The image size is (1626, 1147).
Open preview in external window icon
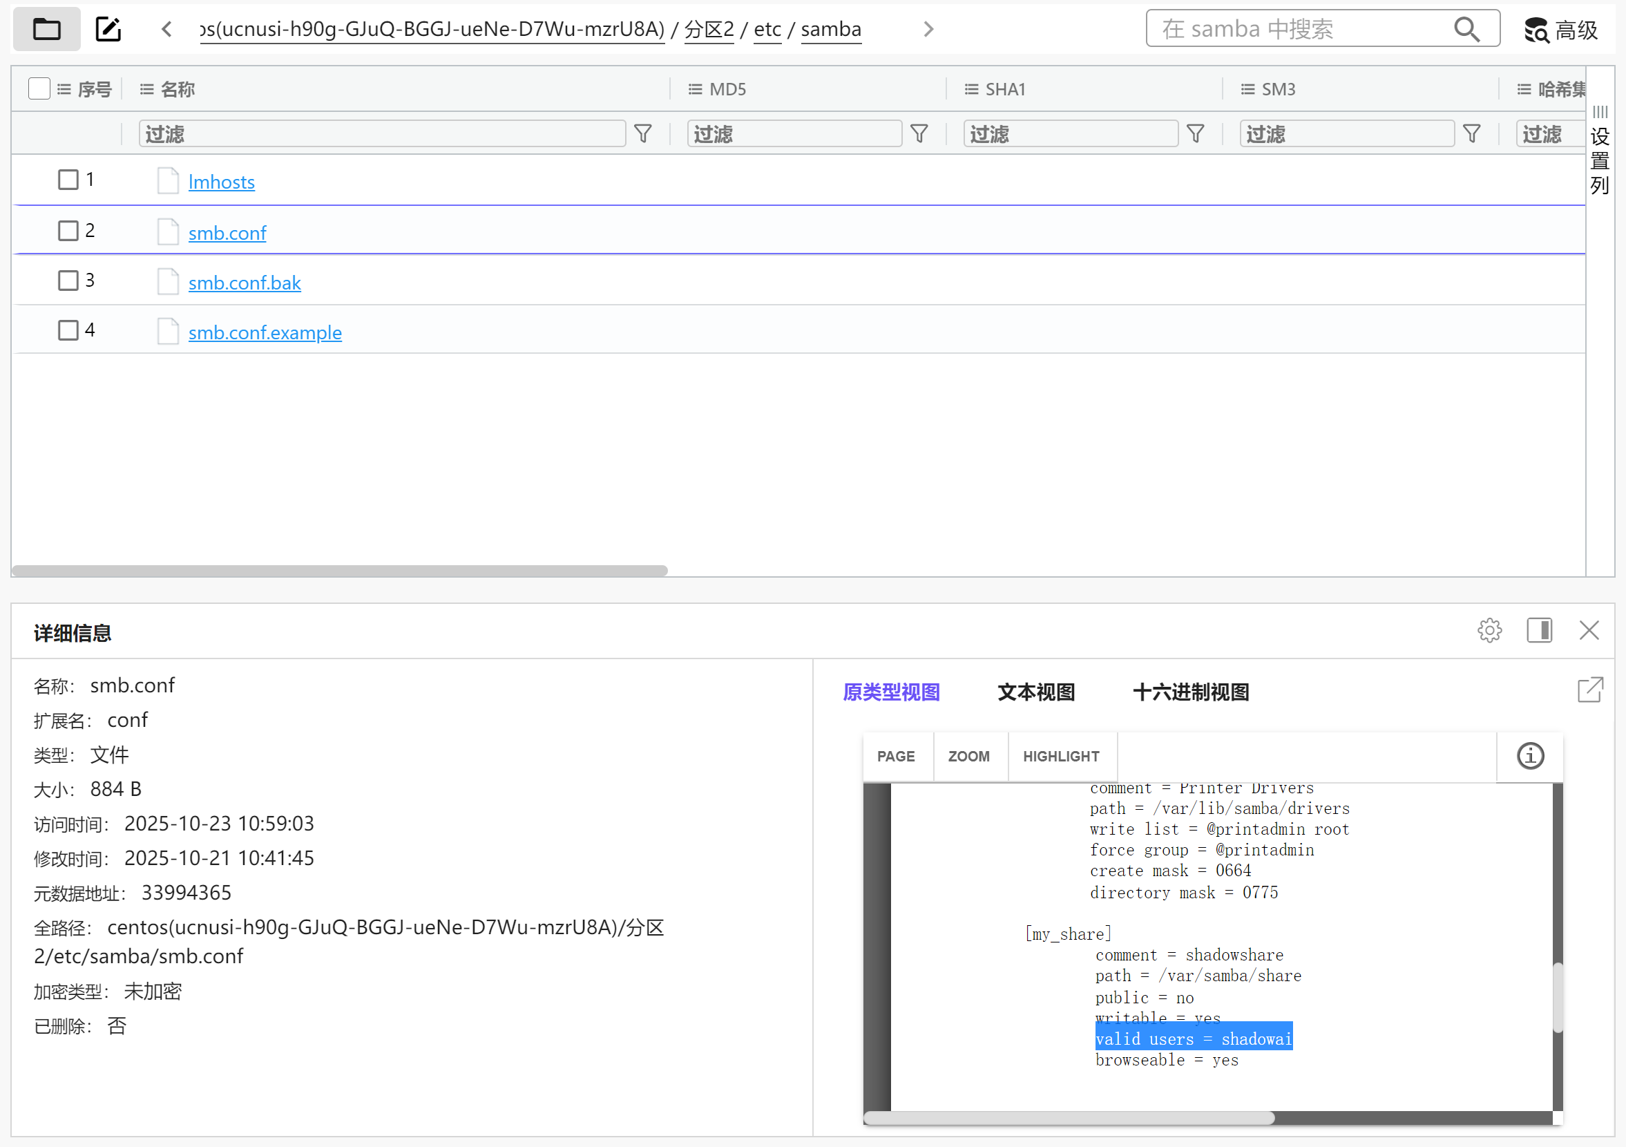(1590, 690)
